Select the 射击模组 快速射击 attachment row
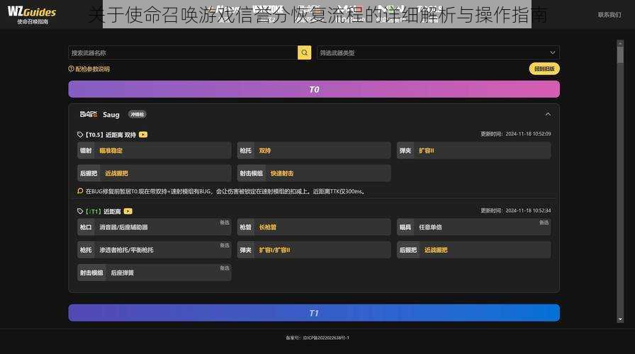This screenshot has height=354, width=635. [x=314, y=173]
